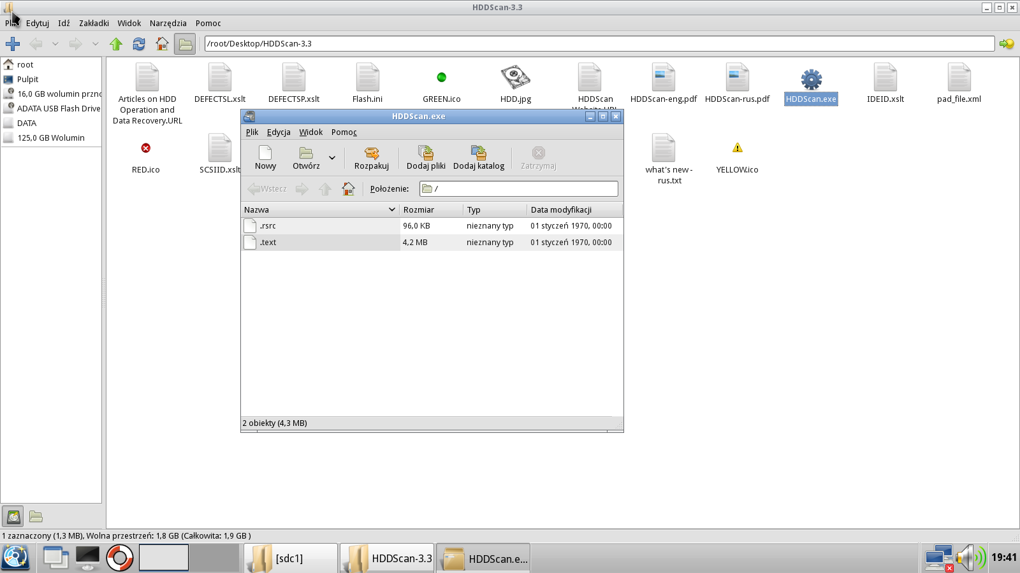Viewport: 1020px width, 573px height.
Task: Open the Plik menu in archive window
Action: coord(252,132)
